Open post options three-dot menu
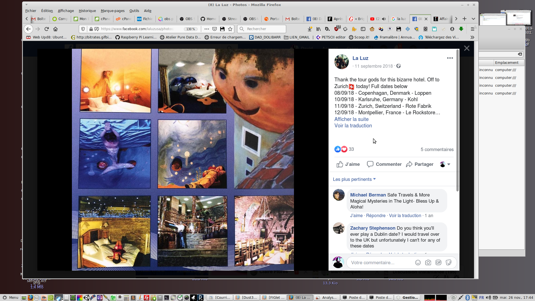The image size is (535, 301). 450,58
